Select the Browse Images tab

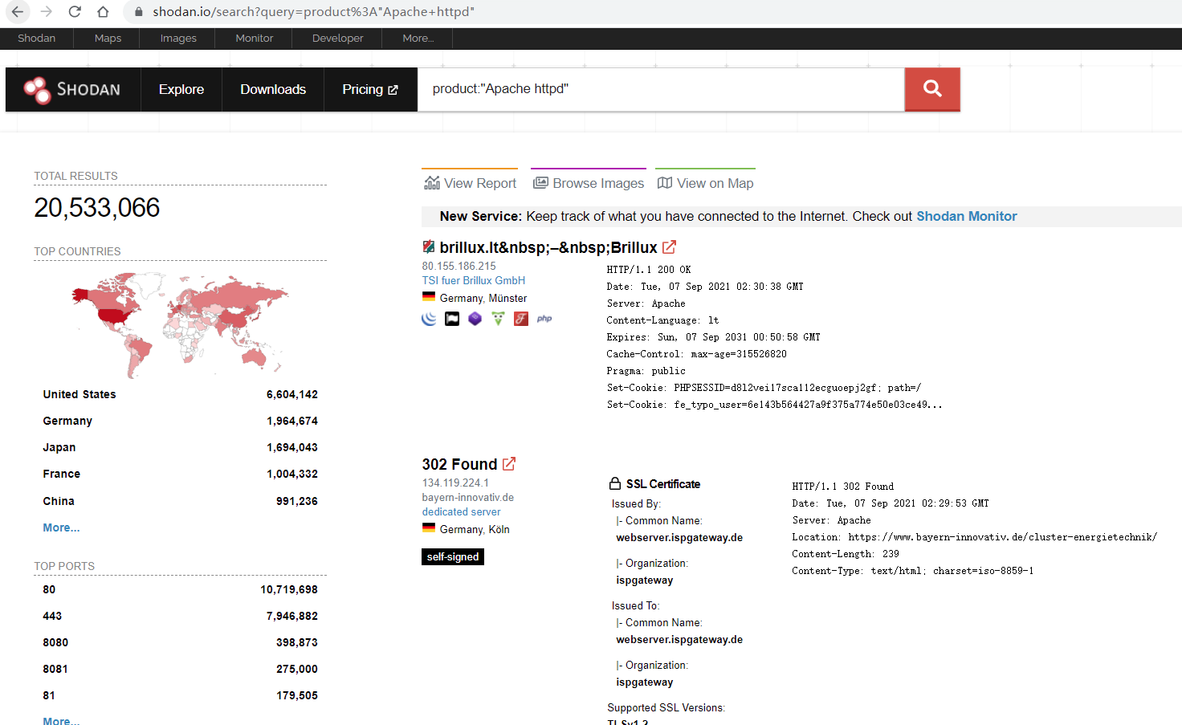coord(589,183)
